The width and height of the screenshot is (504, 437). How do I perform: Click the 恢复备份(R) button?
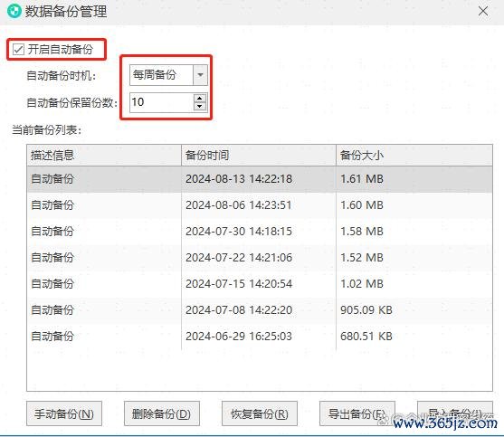(x=260, y=413)
